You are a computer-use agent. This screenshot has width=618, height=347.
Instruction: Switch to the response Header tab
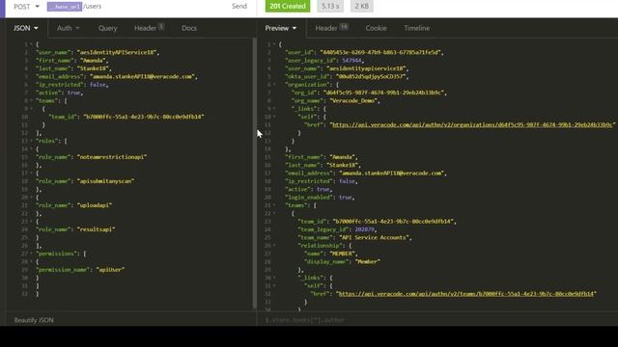331,28
